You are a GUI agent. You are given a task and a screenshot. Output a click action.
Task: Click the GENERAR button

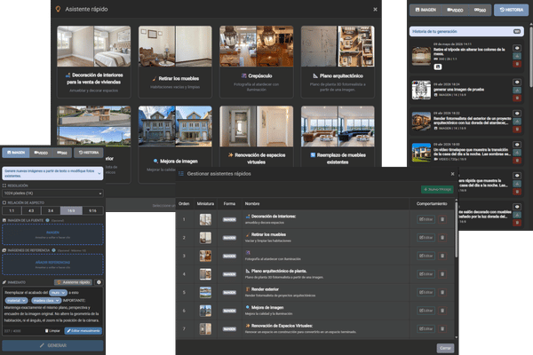click(x=52, y=345)
